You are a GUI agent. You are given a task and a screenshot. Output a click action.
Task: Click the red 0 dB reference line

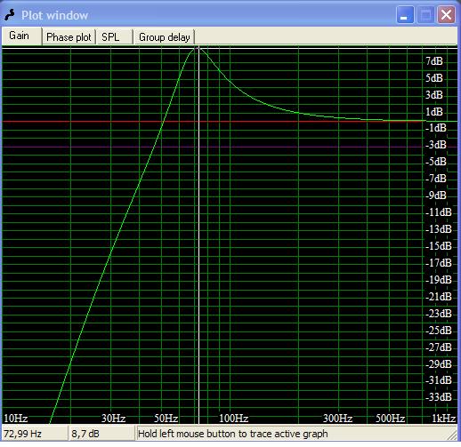point(214,121)
